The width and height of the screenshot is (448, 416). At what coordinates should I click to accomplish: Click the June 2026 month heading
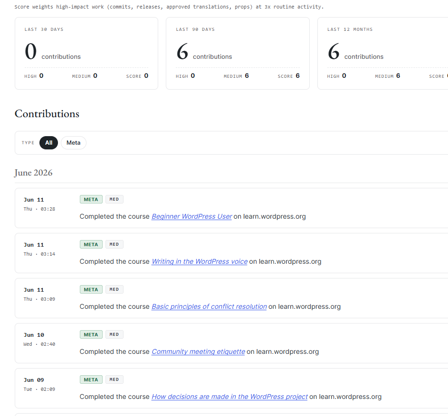(x=33, y=173)
